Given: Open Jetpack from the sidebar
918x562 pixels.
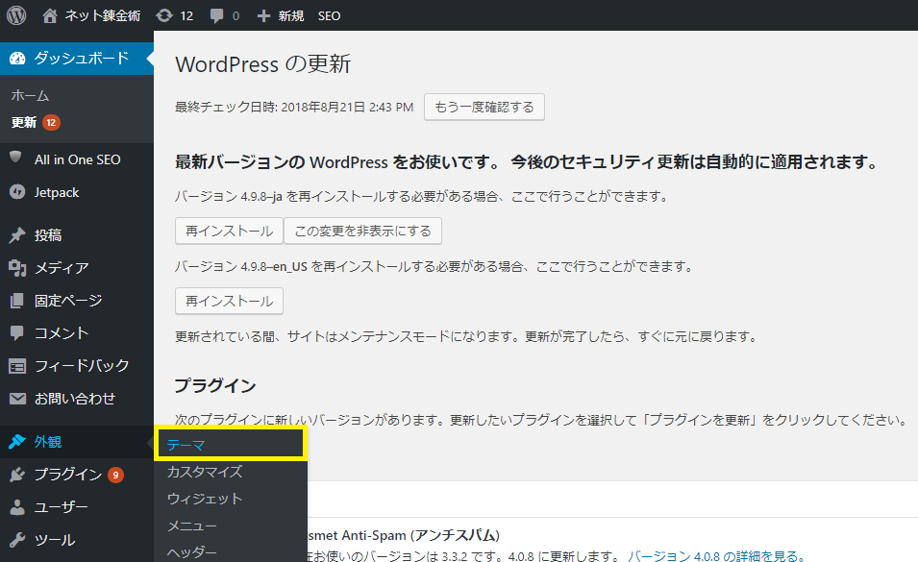Looking at the screenshot, I should click(15, 192).
